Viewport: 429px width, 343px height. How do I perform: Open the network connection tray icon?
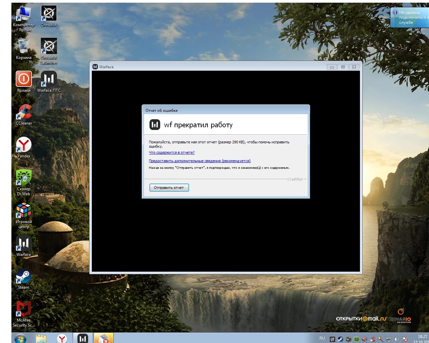click(x=389, y=339)
